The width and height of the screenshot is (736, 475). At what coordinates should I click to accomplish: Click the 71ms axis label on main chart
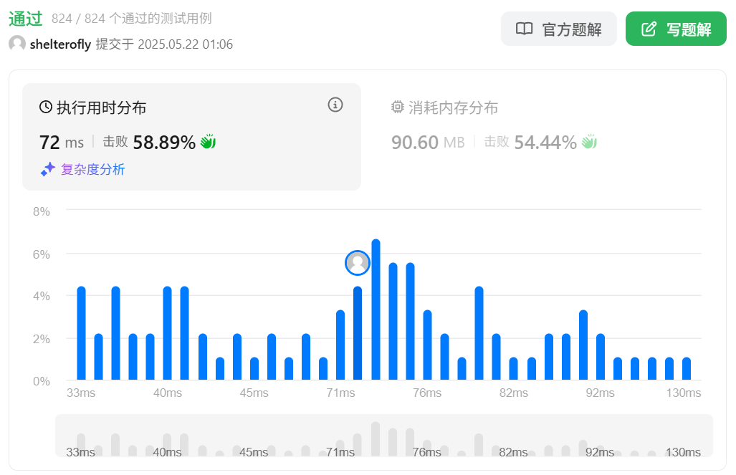pyautogui.click(x=341, y=393)
